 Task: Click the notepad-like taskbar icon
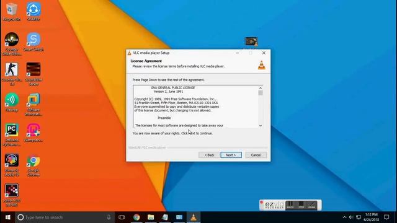[x=165, y=217]
